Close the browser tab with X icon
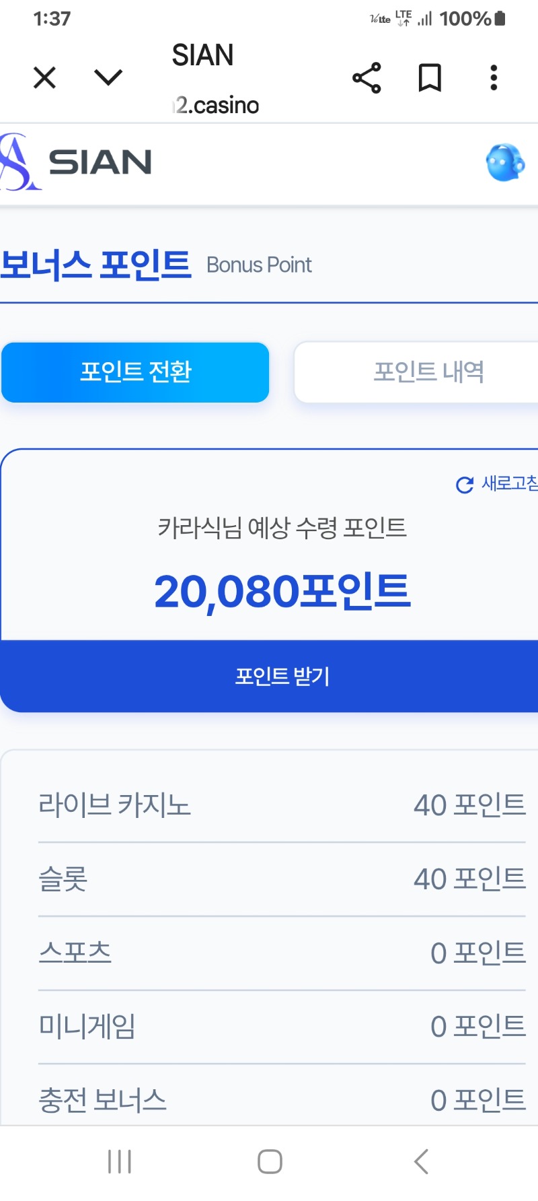This screenshot has height=1201, width=538. [44, 78]
